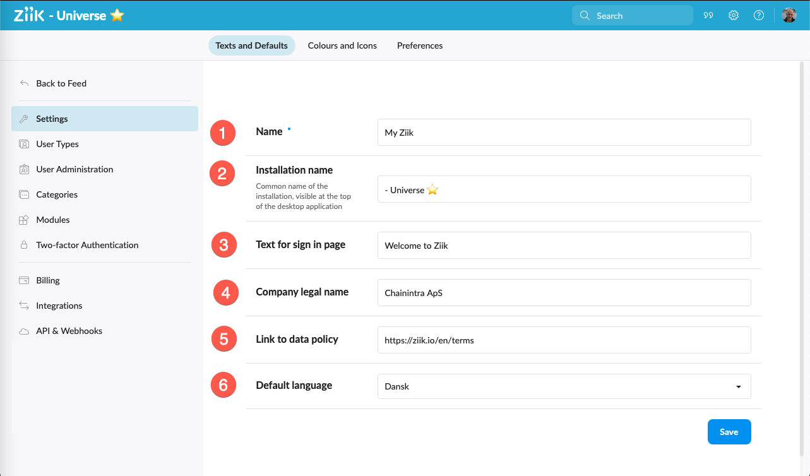
Task: Click the installation name description text
Action: (x=303, y=196)
